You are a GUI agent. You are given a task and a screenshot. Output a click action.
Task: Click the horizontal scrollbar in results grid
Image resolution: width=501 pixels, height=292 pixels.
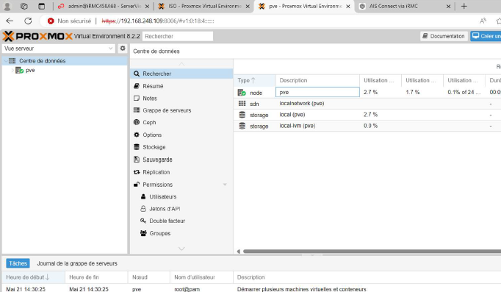click(372, 252)
